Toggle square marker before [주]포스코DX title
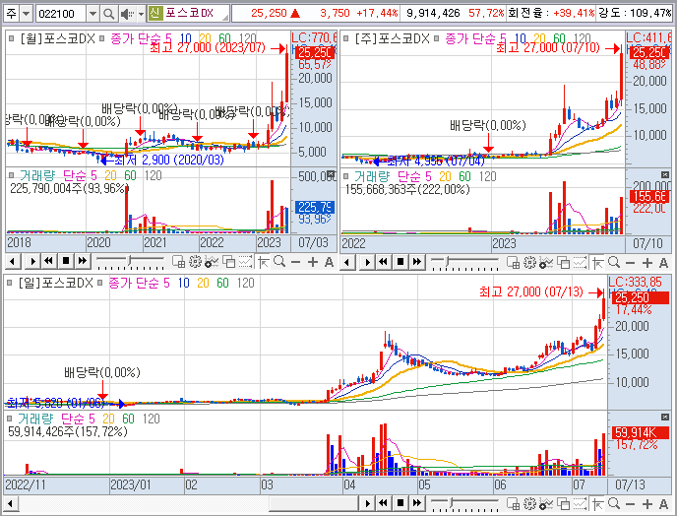Viewport: 677px width, 516px height. 346,38
